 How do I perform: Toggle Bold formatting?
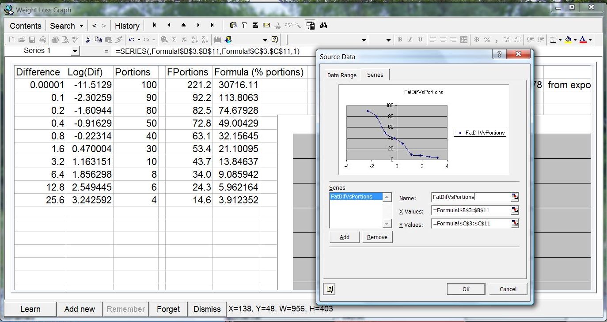(x=400, y=40)
